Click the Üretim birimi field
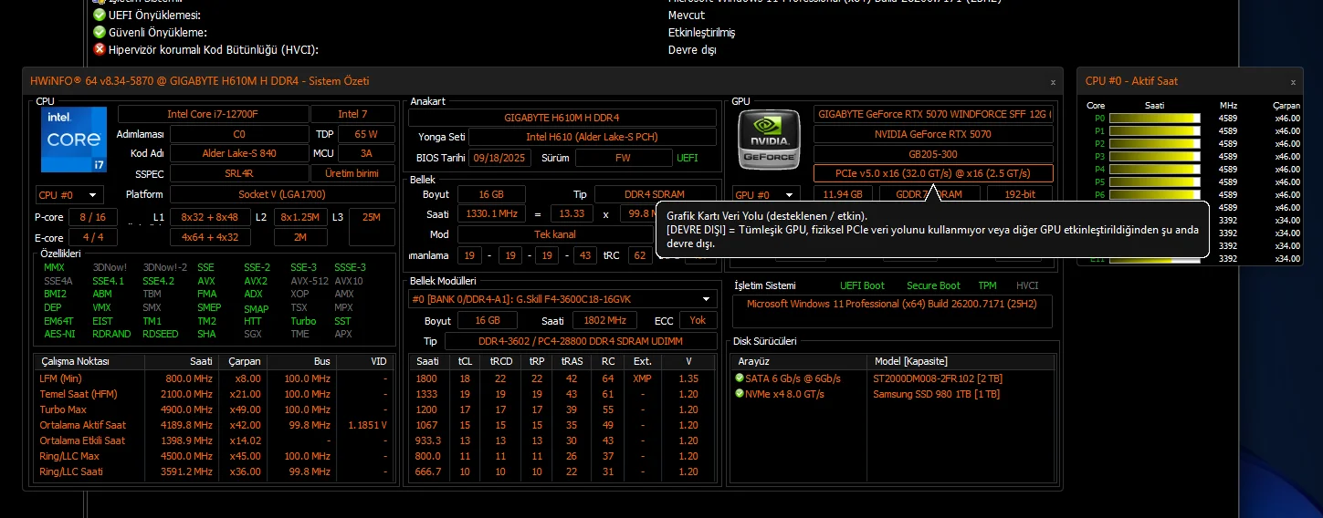1323x518 pixels. [x=352, y=173]
